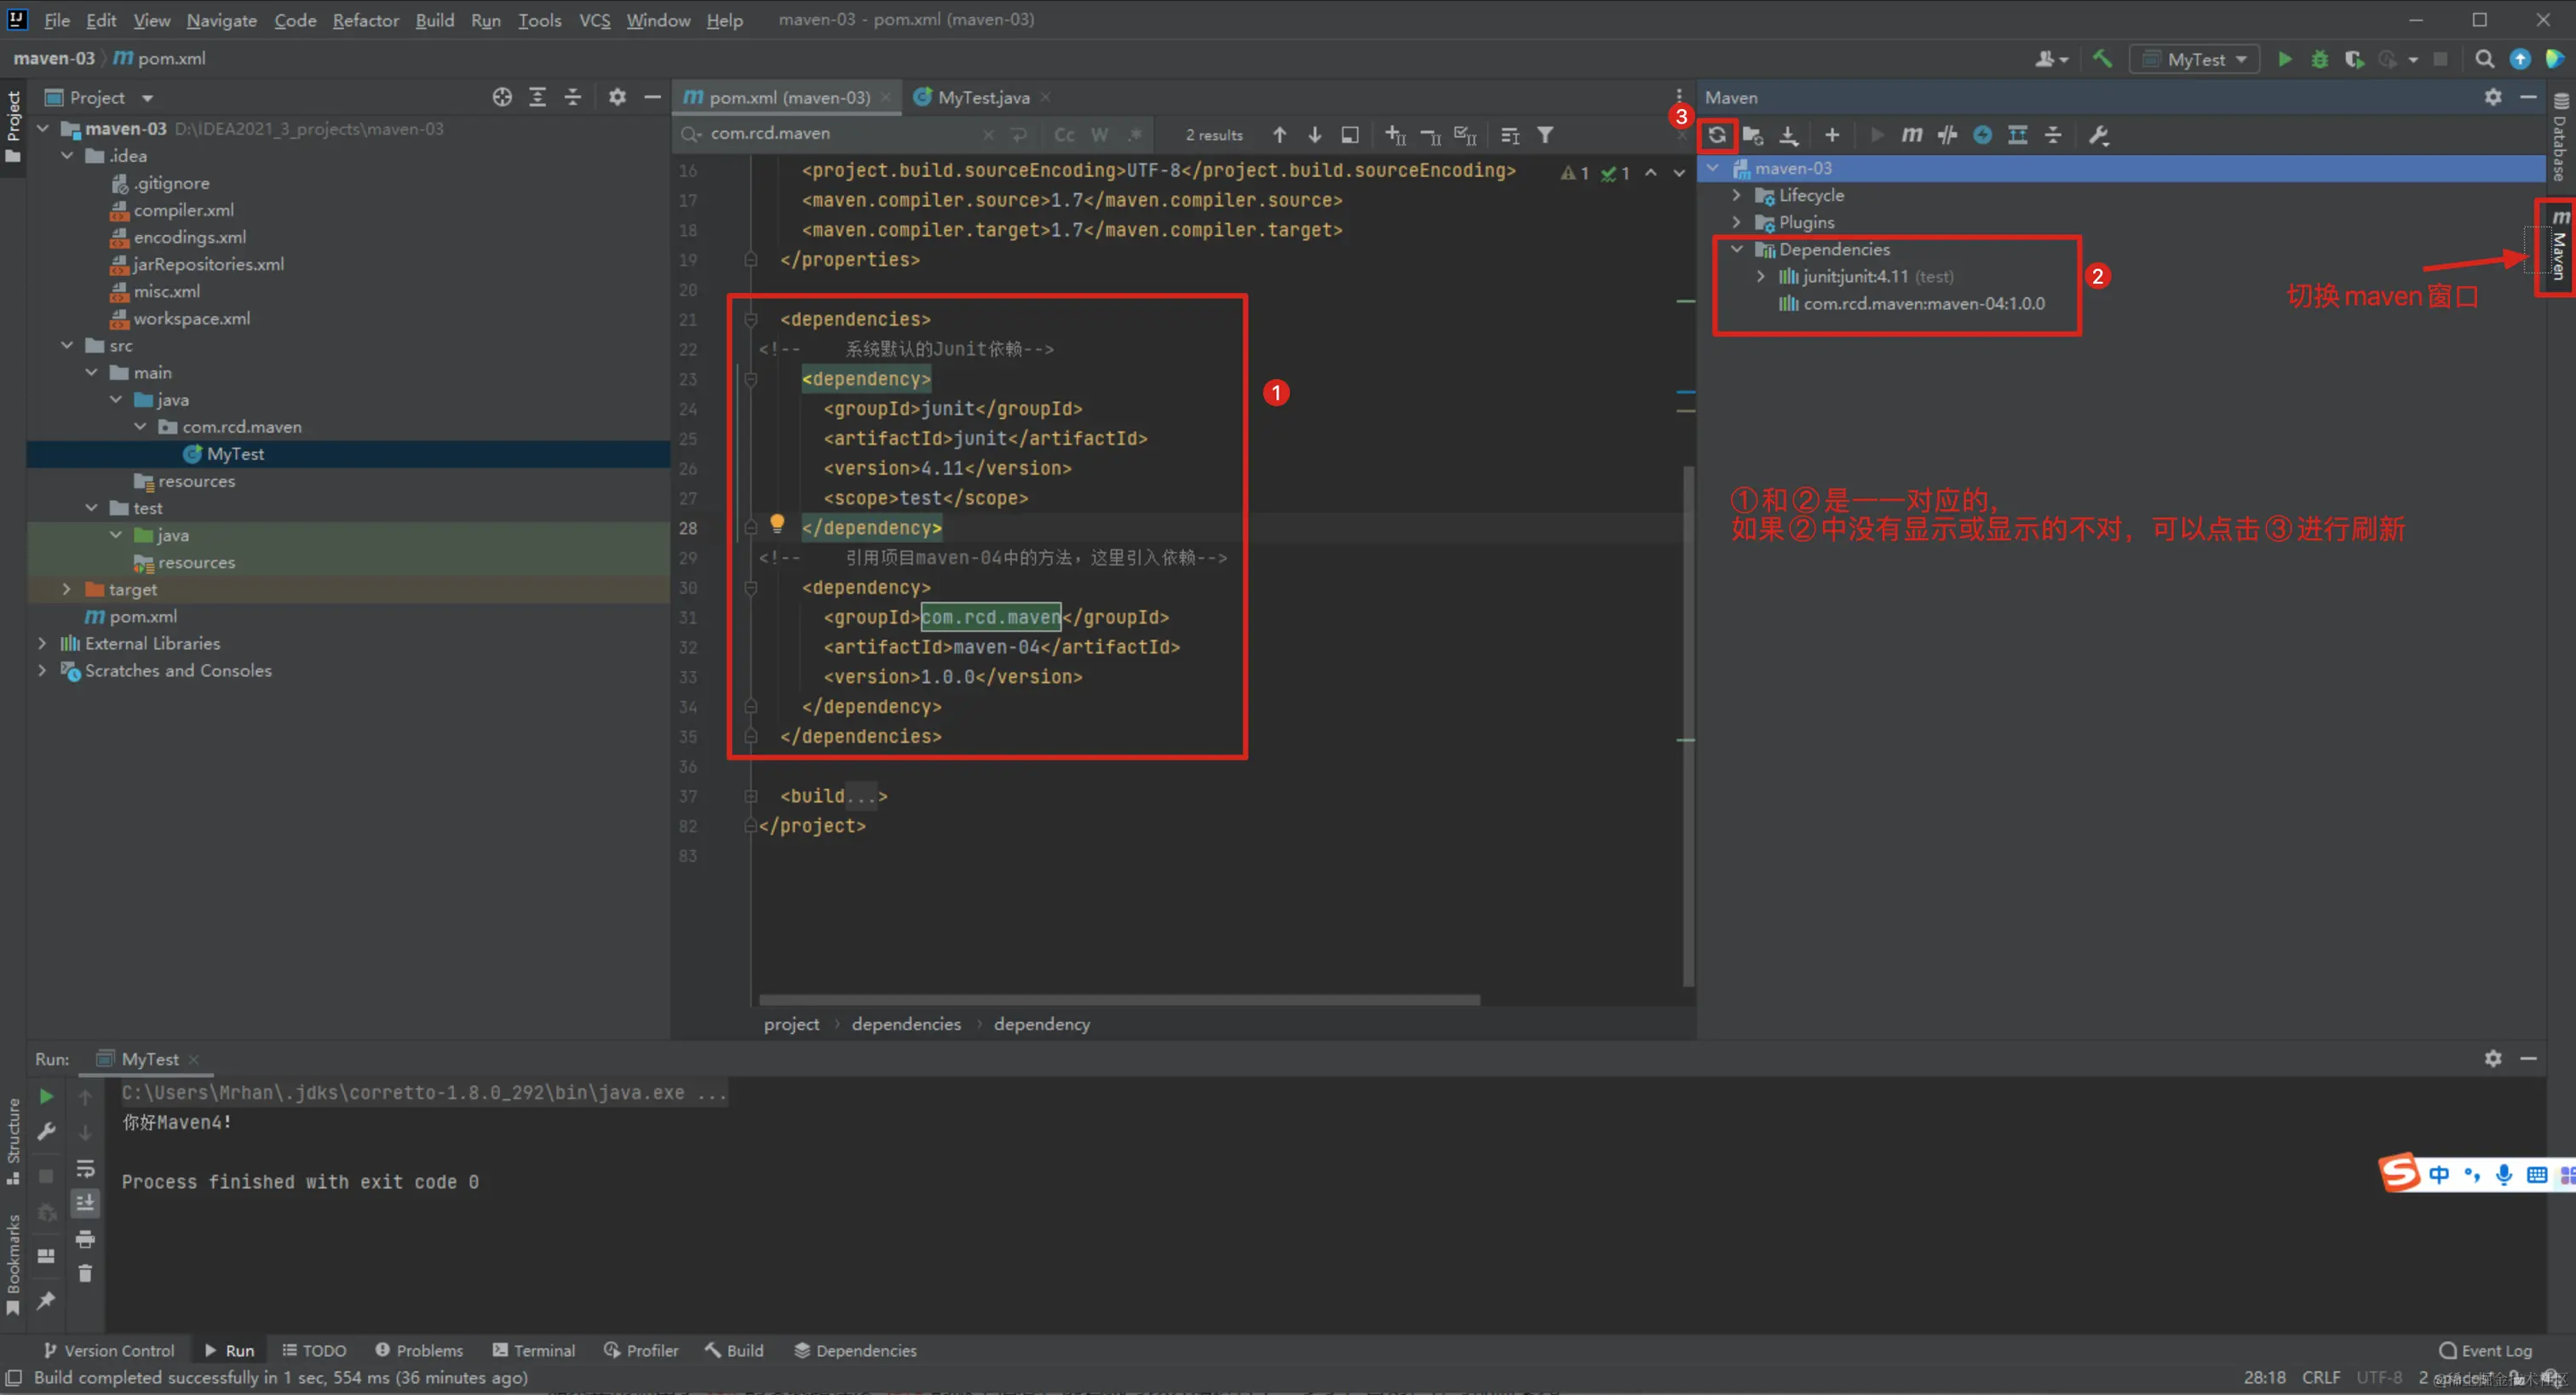
Task: Open the Terminal tool window button
Action: click(x=534, y=1350)
